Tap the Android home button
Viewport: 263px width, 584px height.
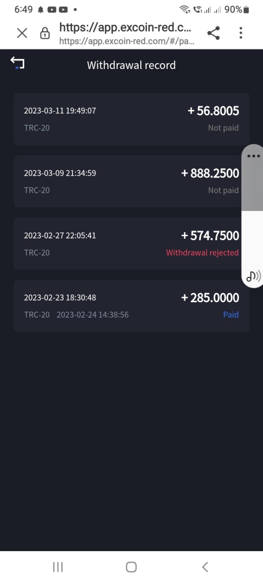coord(131,567)
